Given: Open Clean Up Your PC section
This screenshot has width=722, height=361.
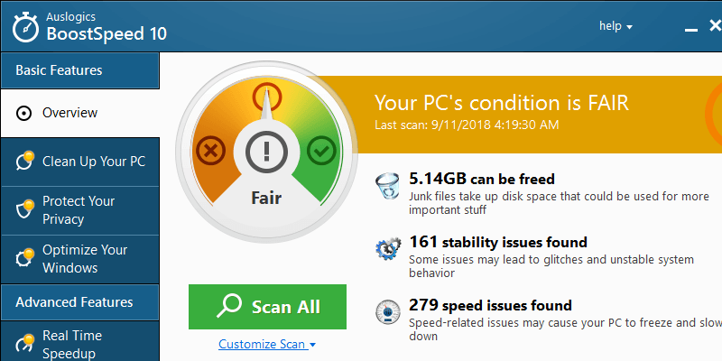Looking at the screenshot, I should (x=94, y=162).
